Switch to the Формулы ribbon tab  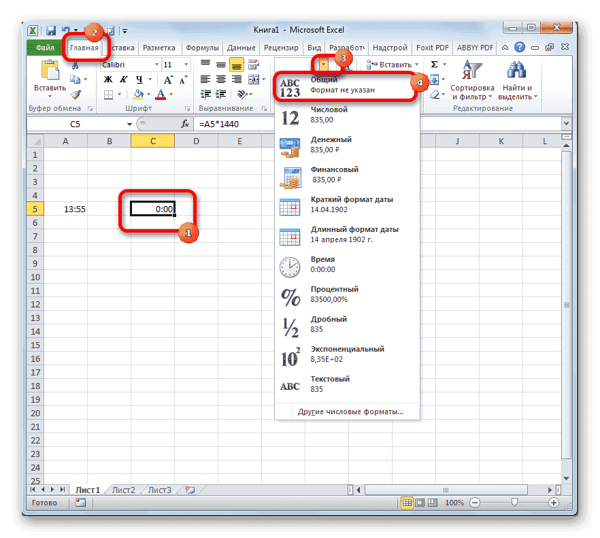click(x=202, y=48)
